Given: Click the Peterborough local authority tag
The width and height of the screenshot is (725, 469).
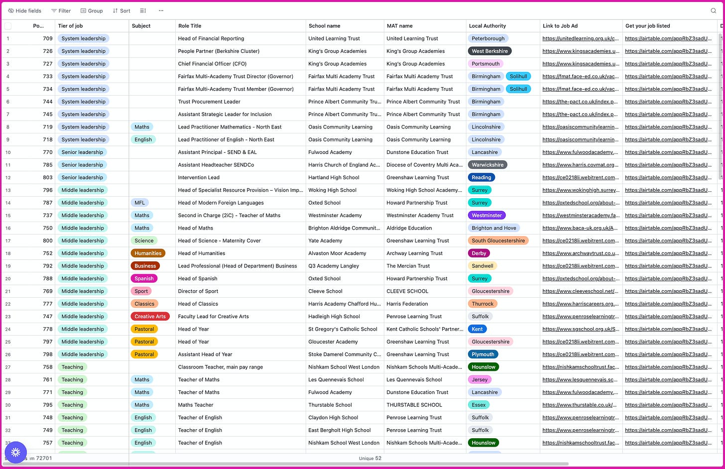Looking at the screenshot, I should (x=488, y=38).
